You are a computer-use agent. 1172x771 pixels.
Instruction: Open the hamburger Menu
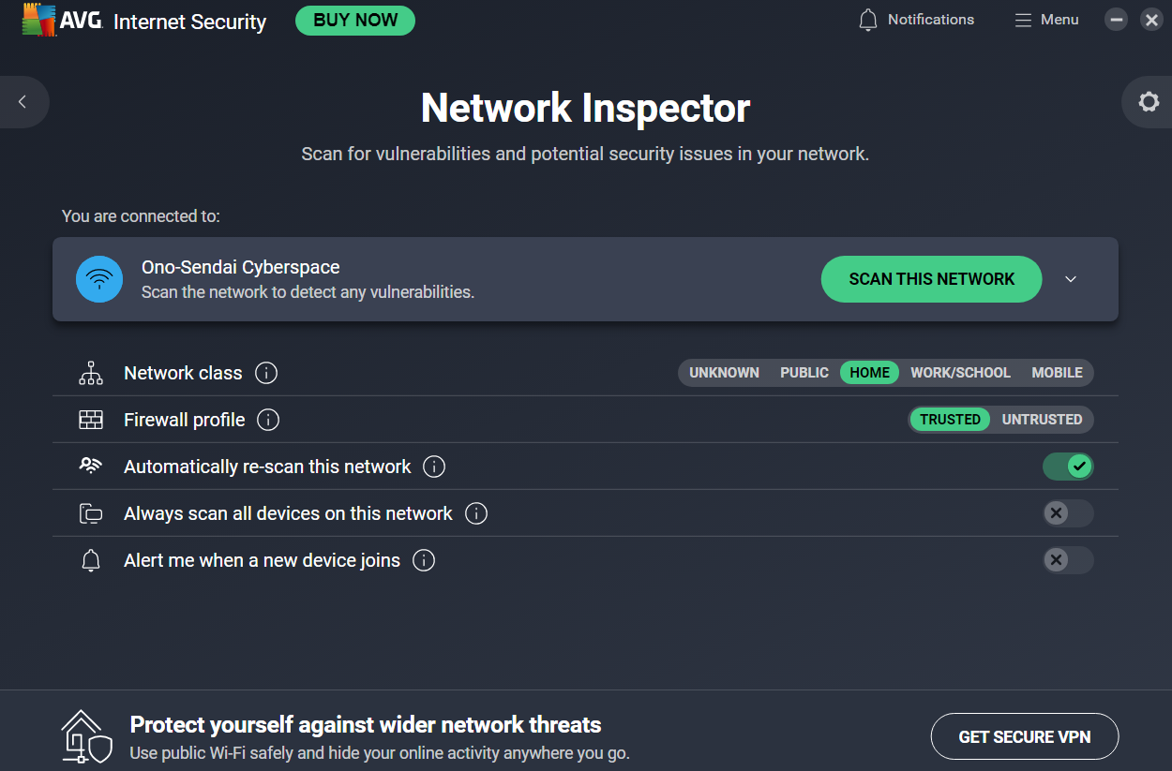1047,20
